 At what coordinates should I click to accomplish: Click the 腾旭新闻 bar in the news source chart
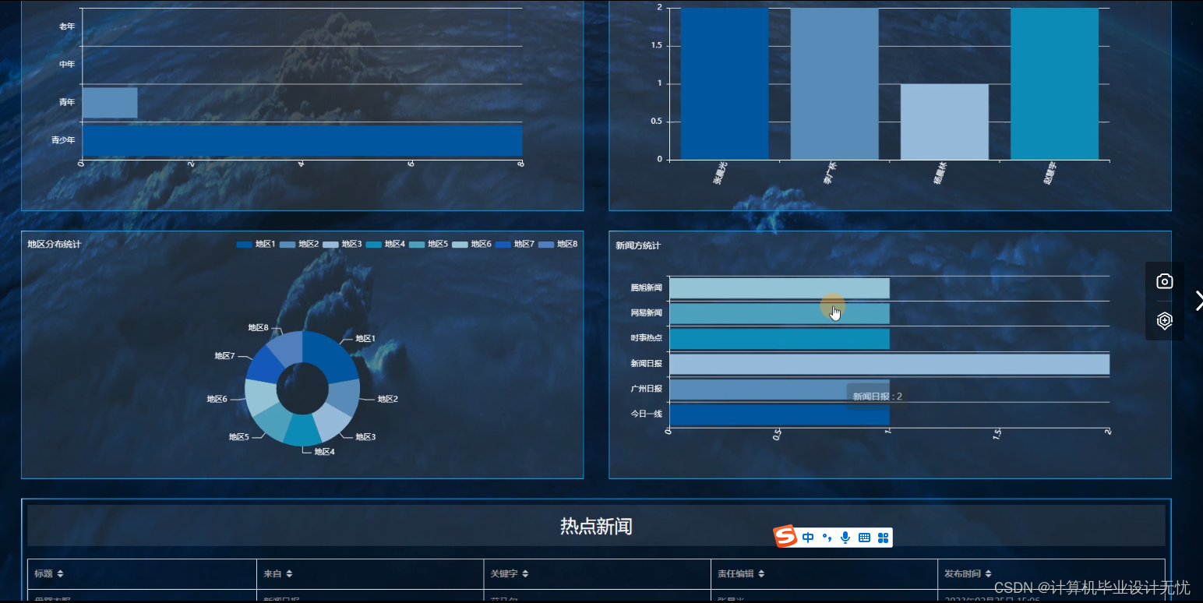779,288
